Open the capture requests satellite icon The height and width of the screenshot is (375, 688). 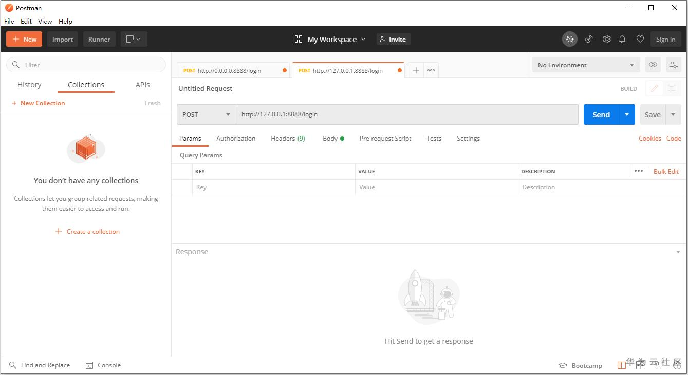(589, 40)
